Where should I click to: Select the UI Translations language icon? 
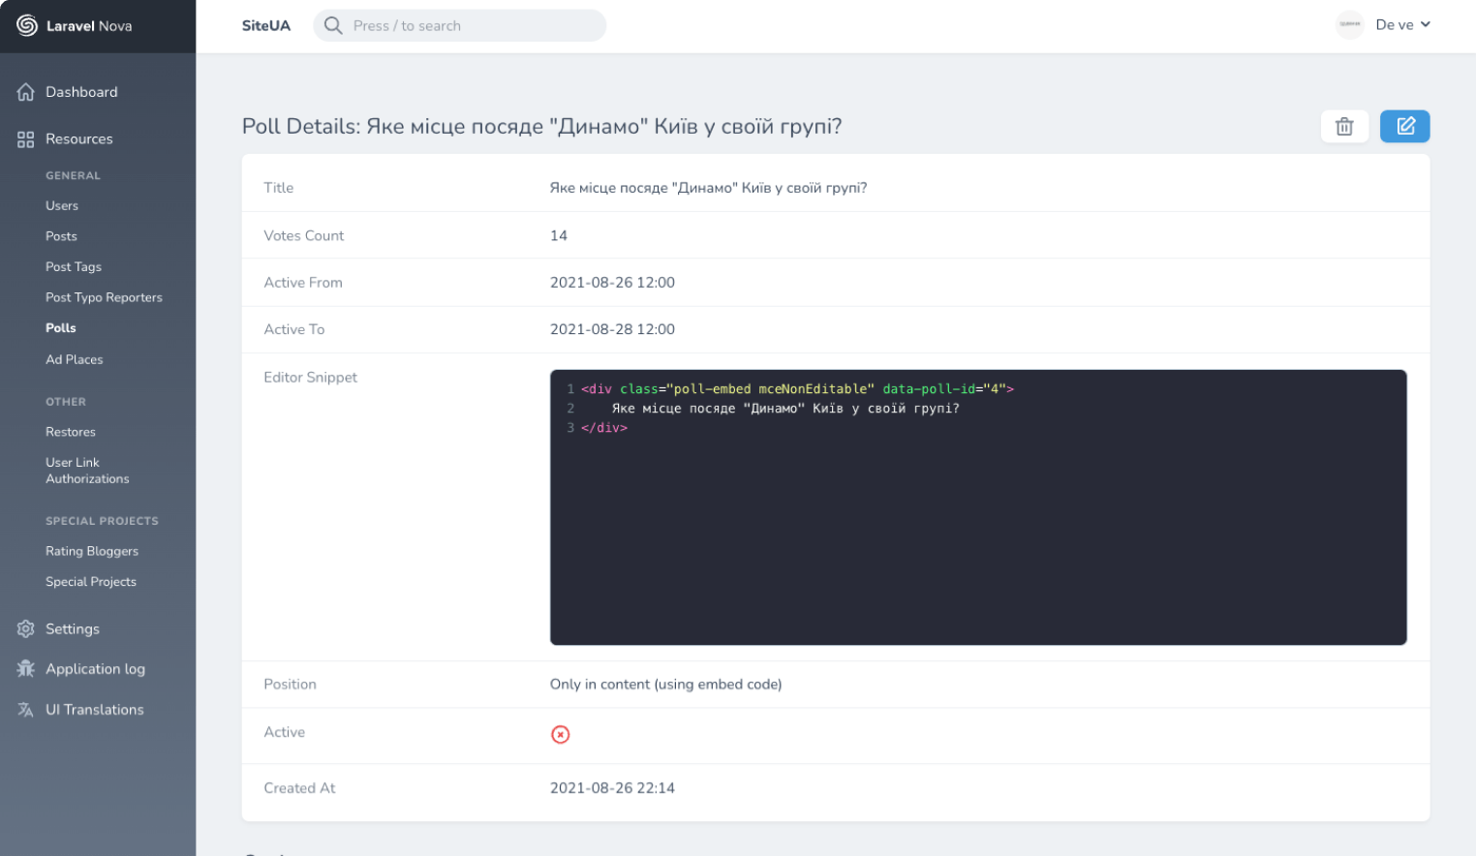point(24,709)
